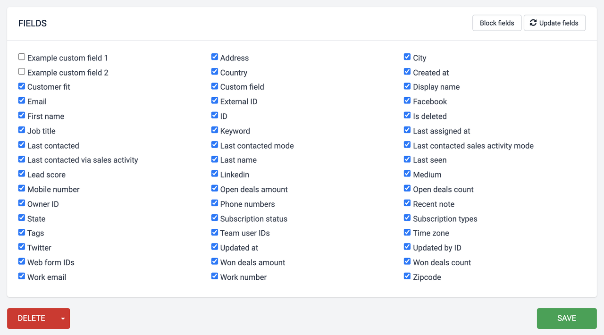604x335 pixels.
Task: Deselect the Linkedin checkbox
Action: click(215, 174)
